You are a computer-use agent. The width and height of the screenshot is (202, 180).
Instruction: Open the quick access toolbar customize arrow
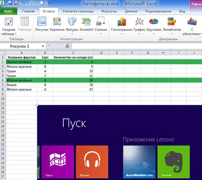coord(49,3)
